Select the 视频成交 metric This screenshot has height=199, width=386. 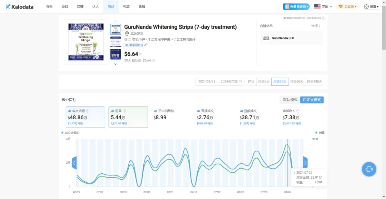[x=257, y=117]
